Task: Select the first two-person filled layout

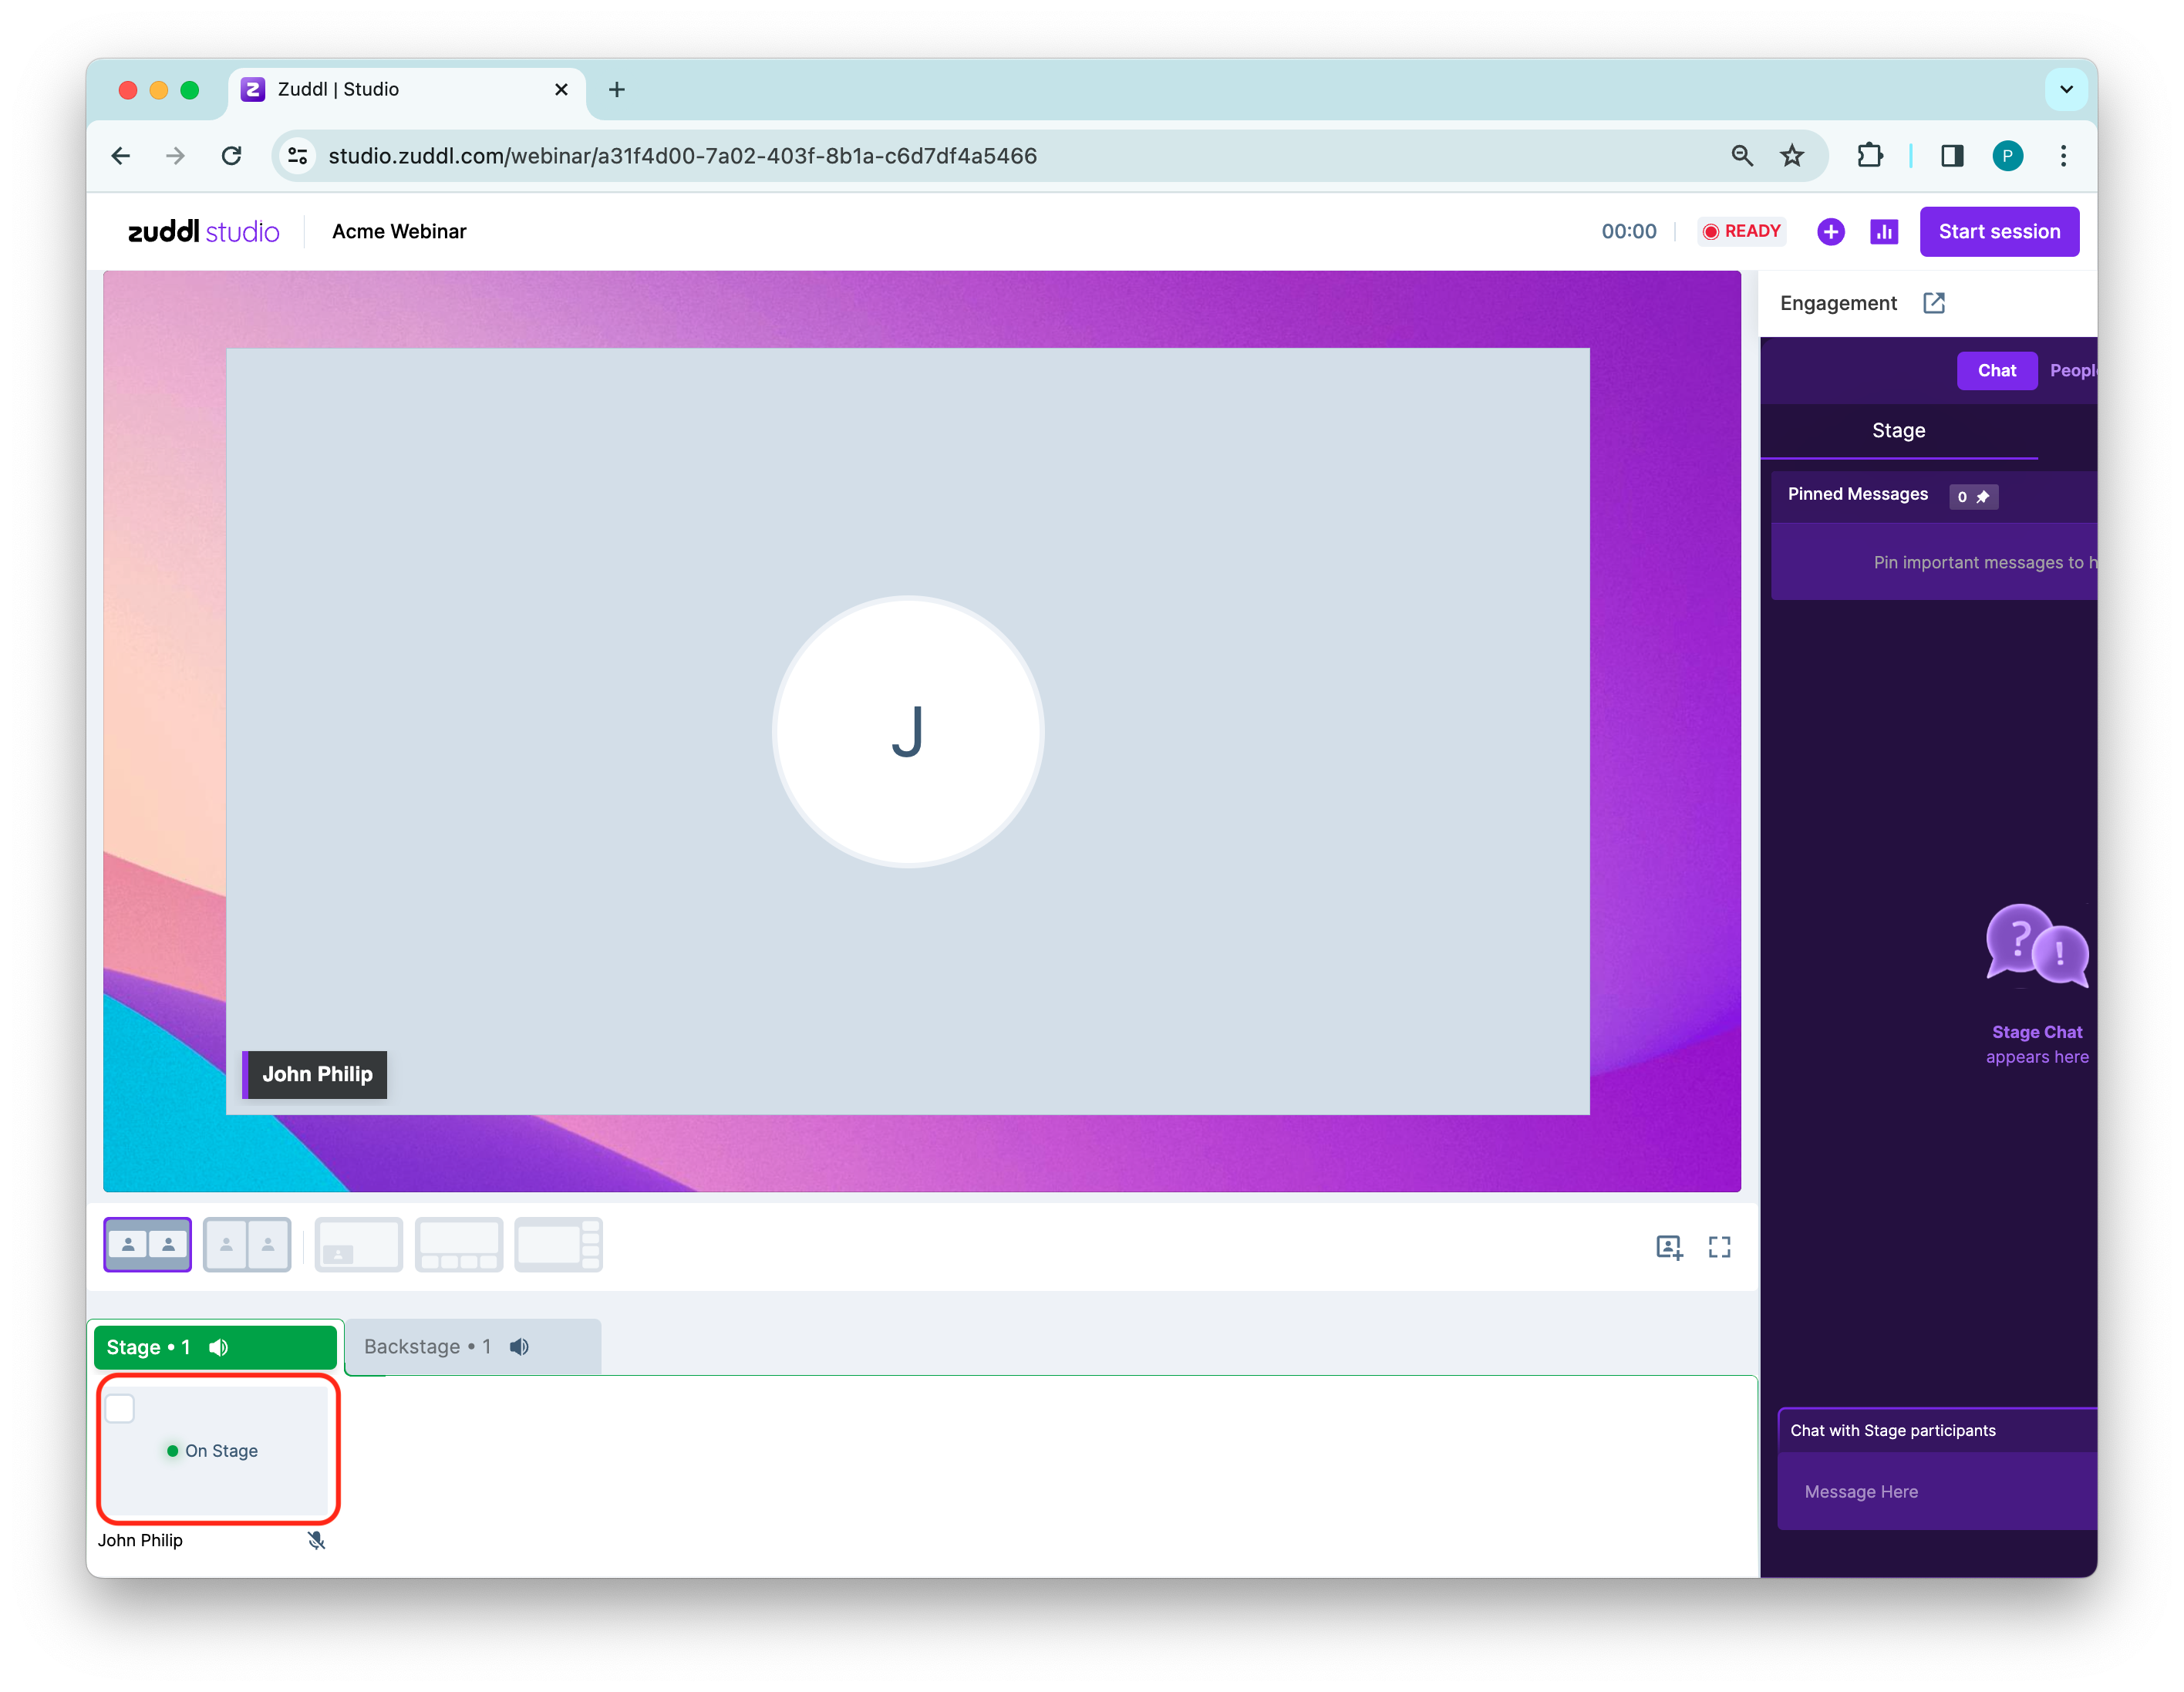Action: (x=148, y=1245)
